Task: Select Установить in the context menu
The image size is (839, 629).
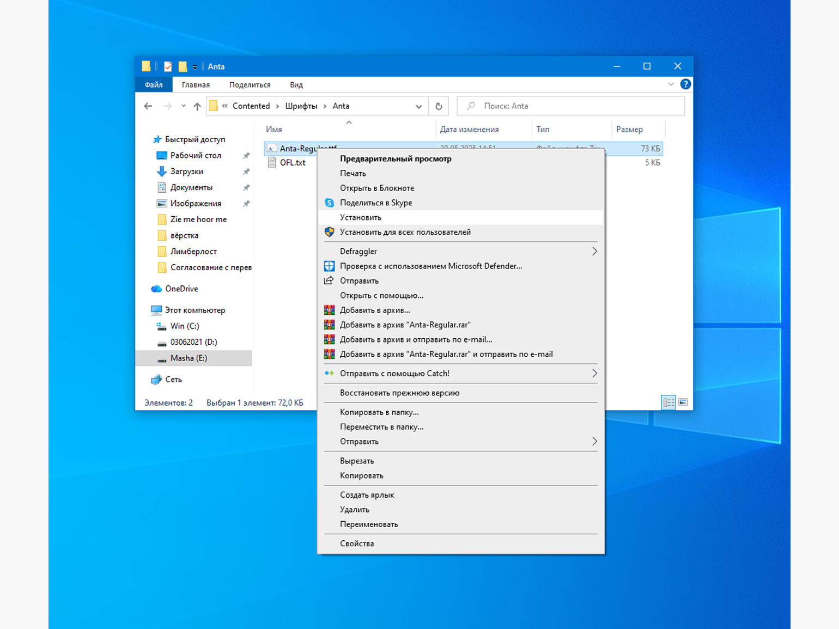Action: [x=361, y=217]
